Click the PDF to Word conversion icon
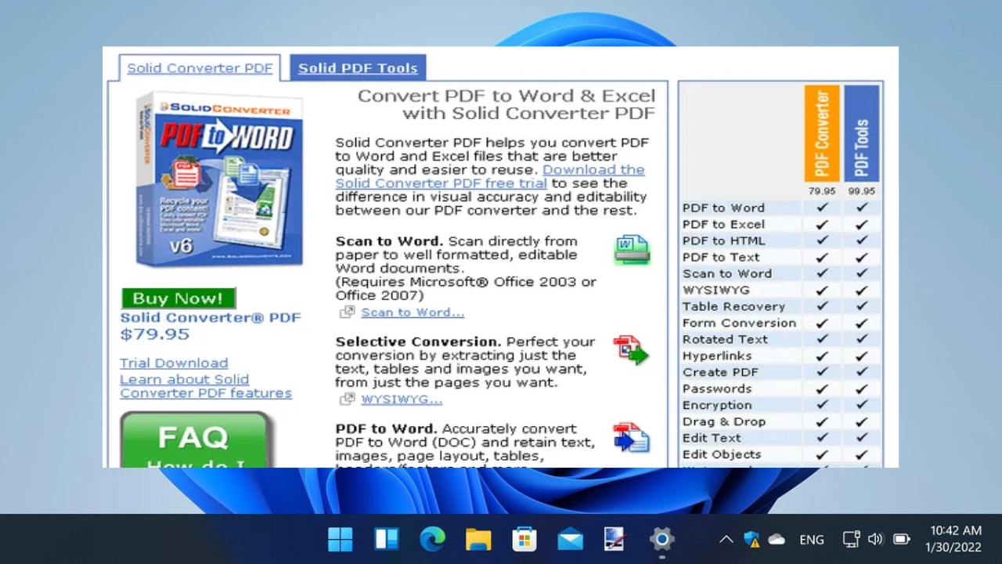 (631, 437)
